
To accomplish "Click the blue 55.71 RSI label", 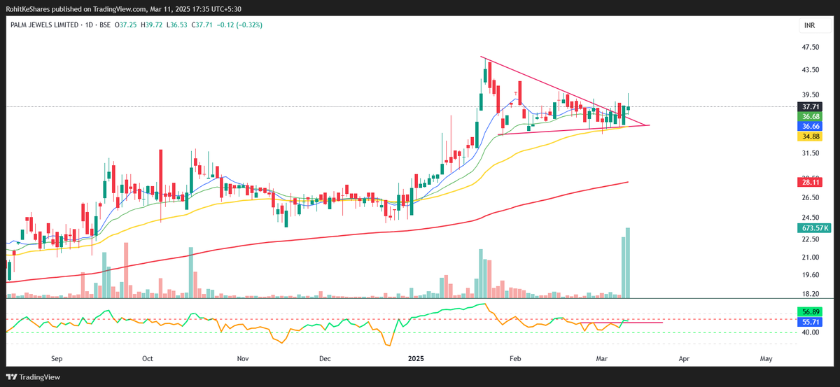I will click(811, 321).
